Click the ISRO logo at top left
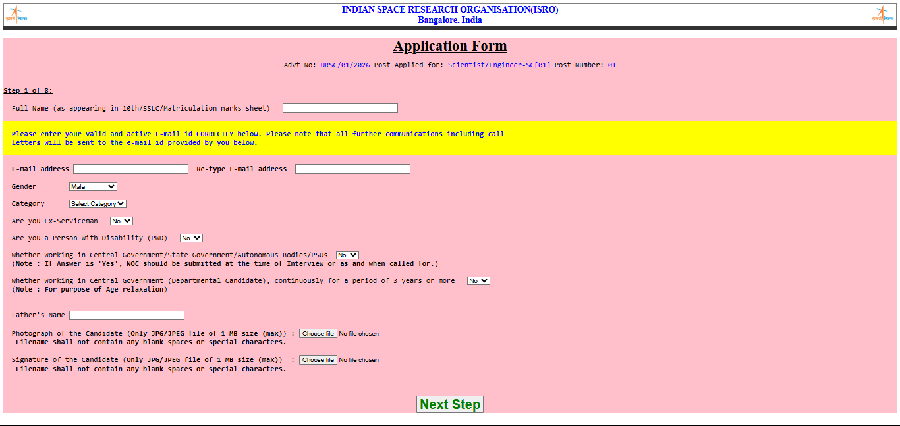 (x=16, y=14)
